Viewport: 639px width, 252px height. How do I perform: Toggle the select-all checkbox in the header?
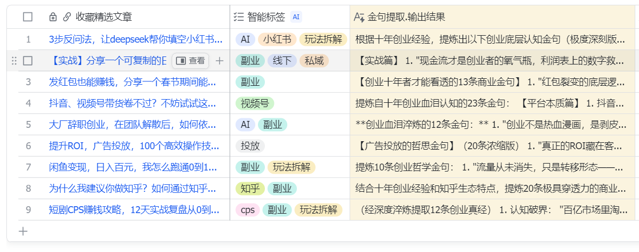coord(28,17)
